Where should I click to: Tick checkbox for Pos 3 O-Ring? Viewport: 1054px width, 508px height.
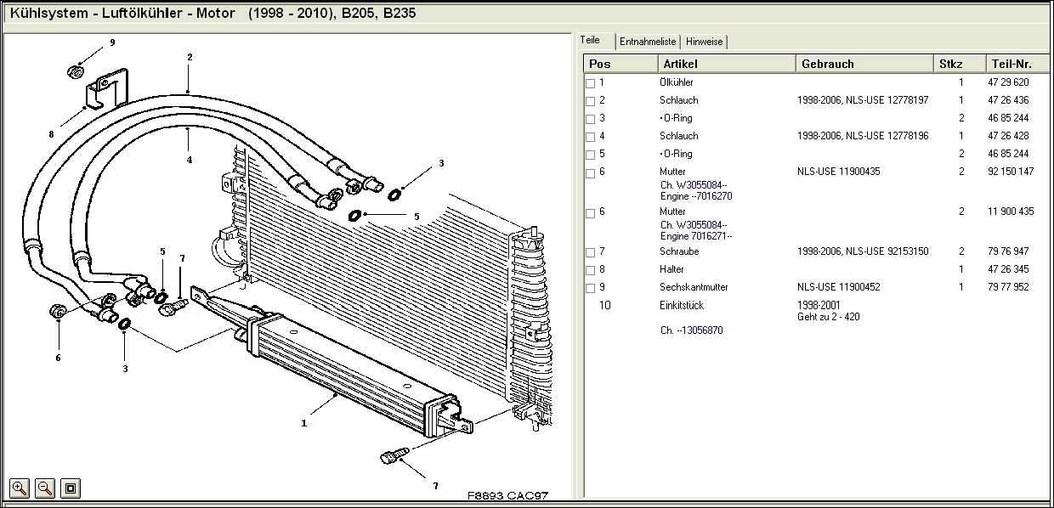click(x=591, y=119)
